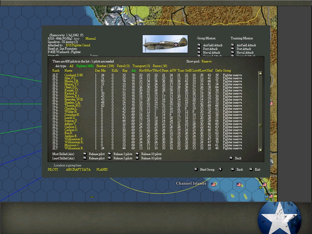The height and width of the screenshot is (234, 312).
Task: Sort by Kills column header
Action: (x=115, y=71)
